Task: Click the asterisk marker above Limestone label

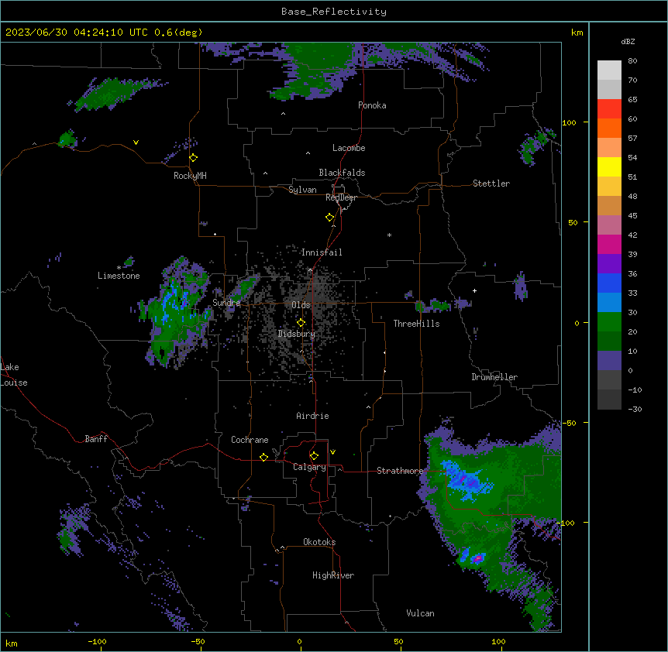Action: [x=119, y=268]
